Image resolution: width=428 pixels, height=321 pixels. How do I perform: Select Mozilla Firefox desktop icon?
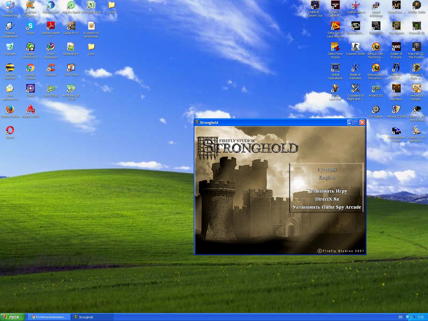tap(10, 112)
